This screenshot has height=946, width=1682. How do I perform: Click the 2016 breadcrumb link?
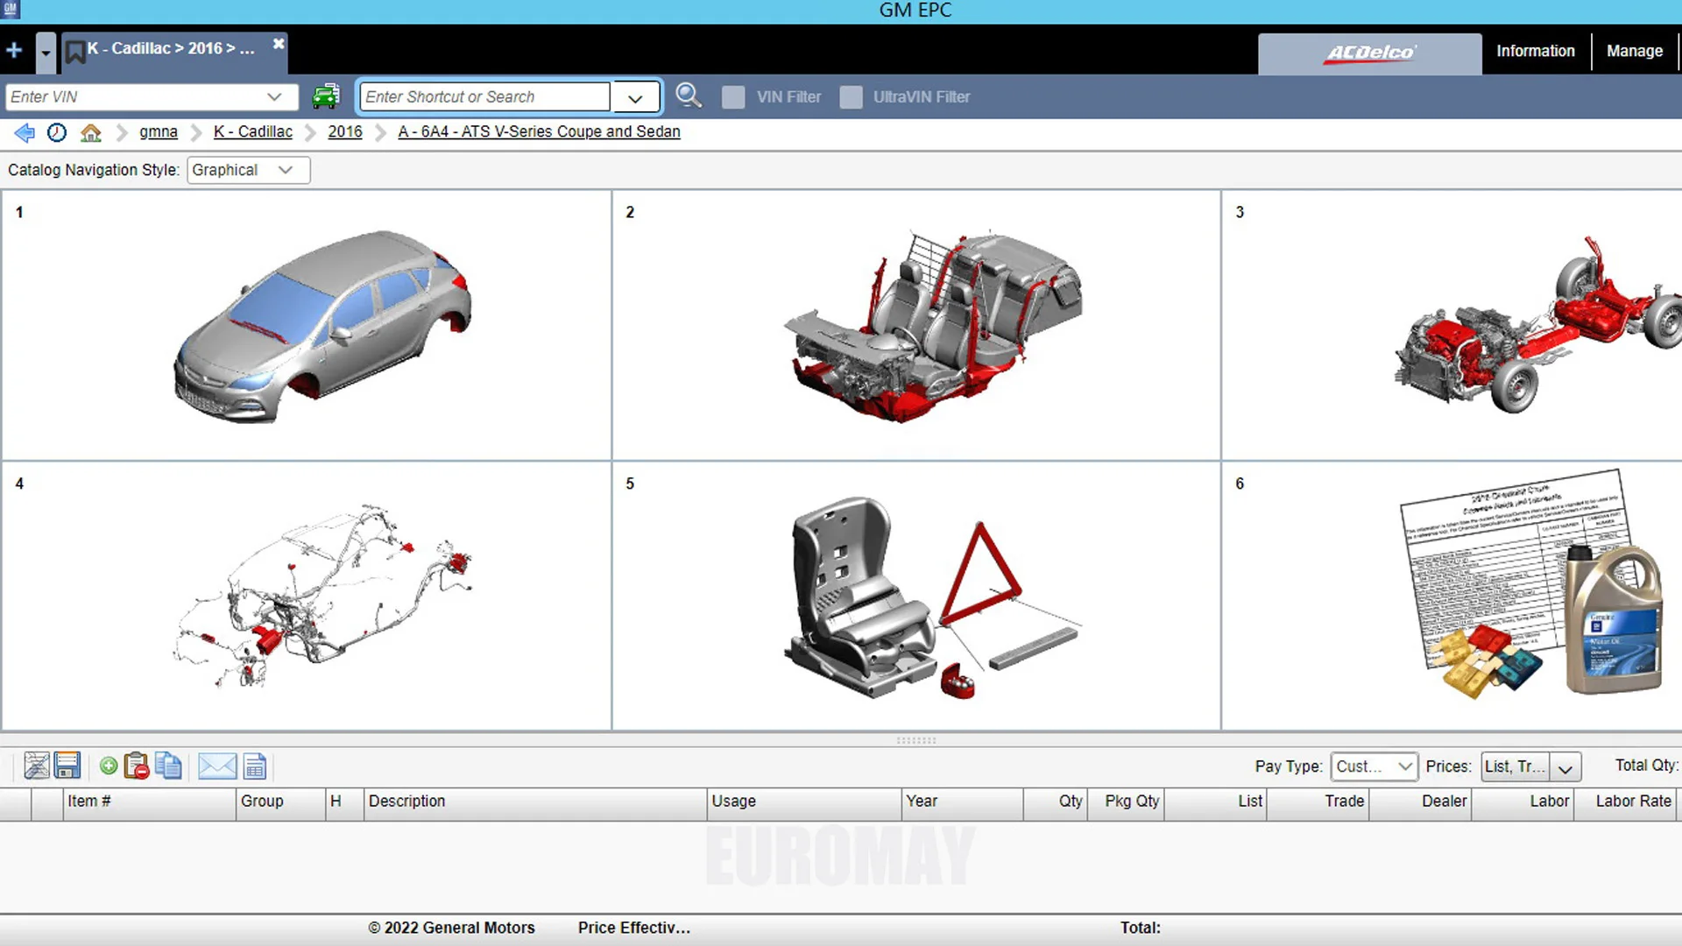pos(345,131)
